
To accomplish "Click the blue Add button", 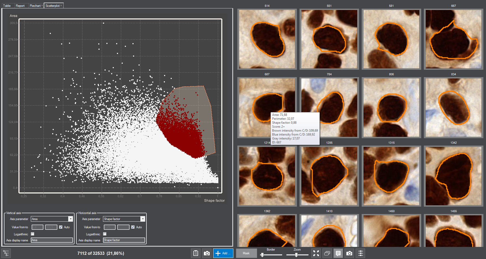I will 223,253.
